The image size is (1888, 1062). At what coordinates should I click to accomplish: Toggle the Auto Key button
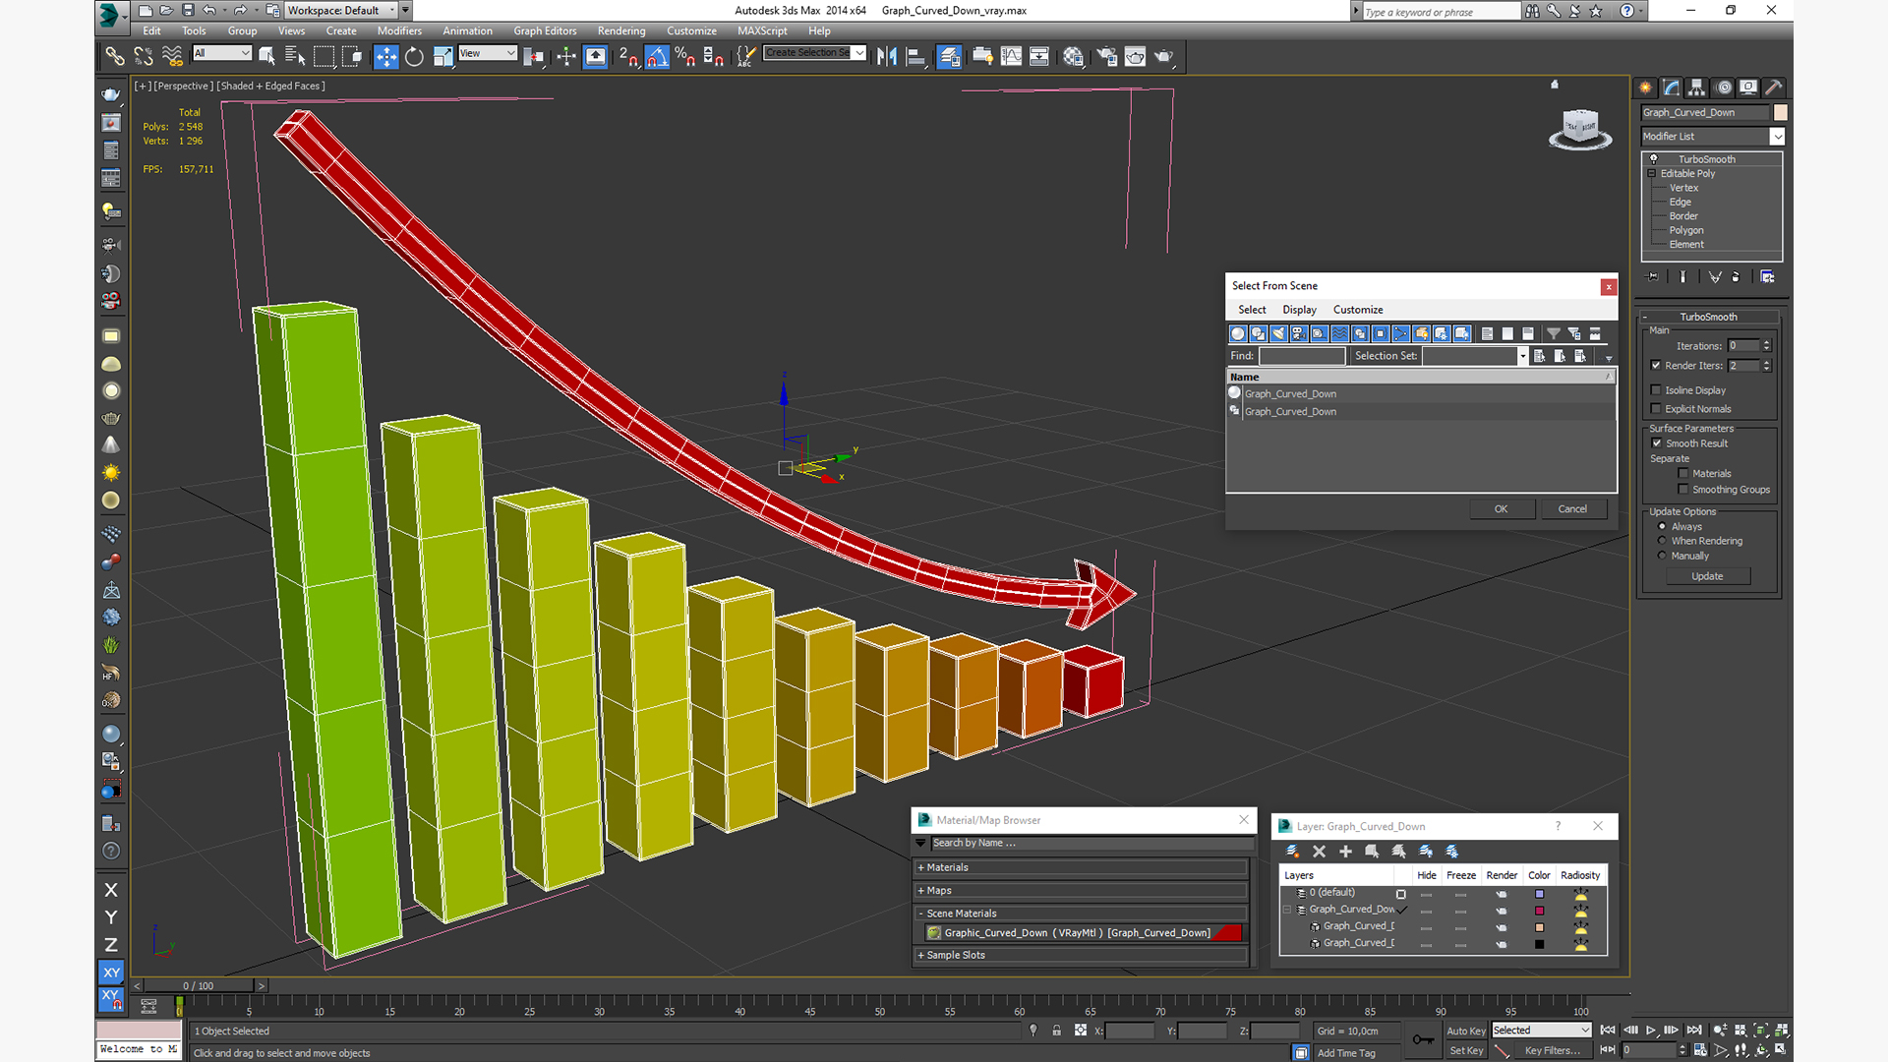pyautogui.click(x=1466, y=1032)
